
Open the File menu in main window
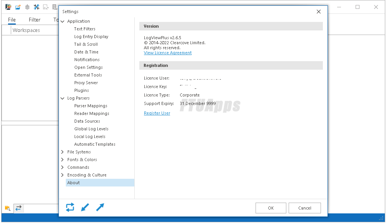[x=12, y=20]
